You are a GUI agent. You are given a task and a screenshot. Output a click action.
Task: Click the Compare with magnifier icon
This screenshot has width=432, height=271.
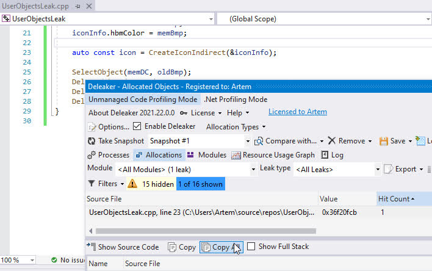click(259, 141)
